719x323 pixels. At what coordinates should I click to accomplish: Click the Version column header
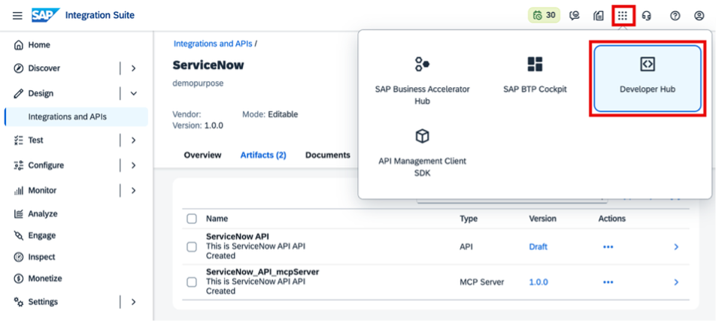tap(542, 219)
